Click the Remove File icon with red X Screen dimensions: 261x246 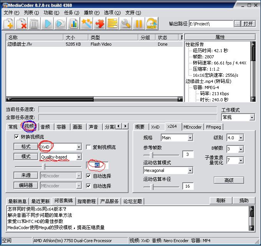(21, 24)
